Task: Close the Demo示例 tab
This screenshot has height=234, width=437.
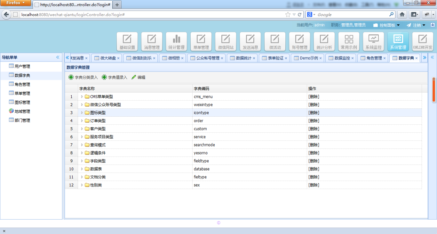Action: tap(321, 58)
